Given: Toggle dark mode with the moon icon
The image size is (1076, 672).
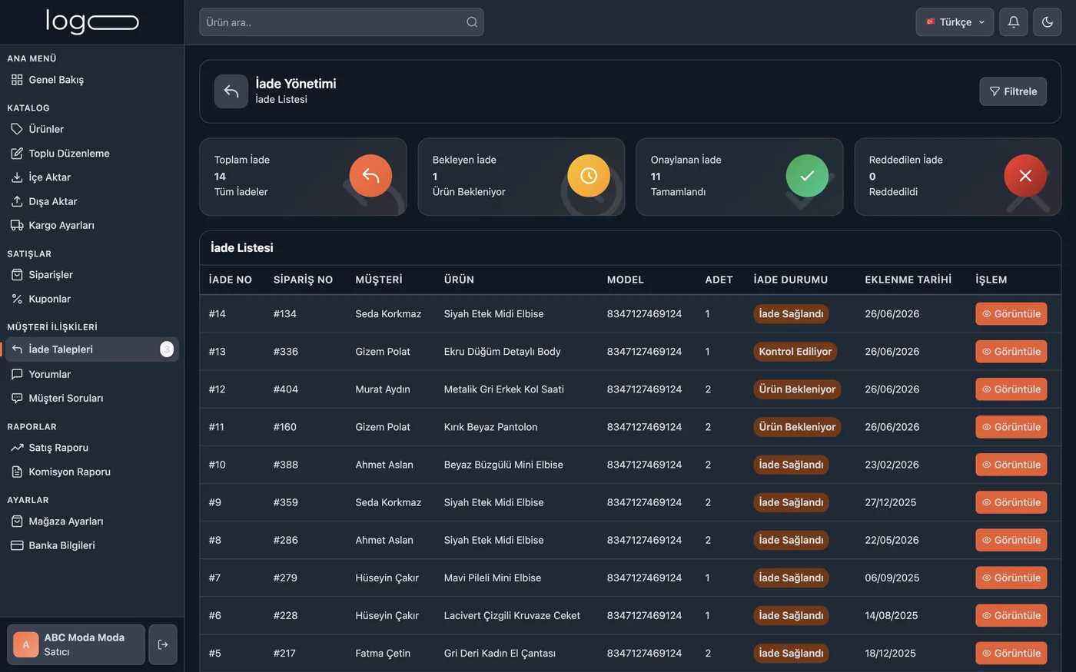Looking at the screenshot, I should [1048, 22].
